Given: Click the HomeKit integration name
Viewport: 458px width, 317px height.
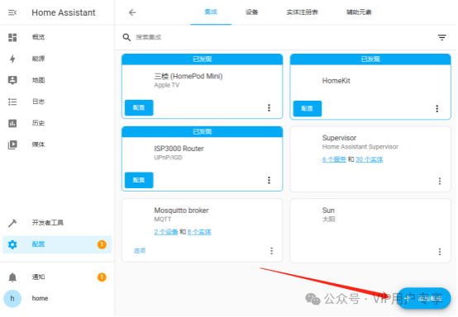Looking at the screenshot, I should pyautogui.click(x=336, y=81).
